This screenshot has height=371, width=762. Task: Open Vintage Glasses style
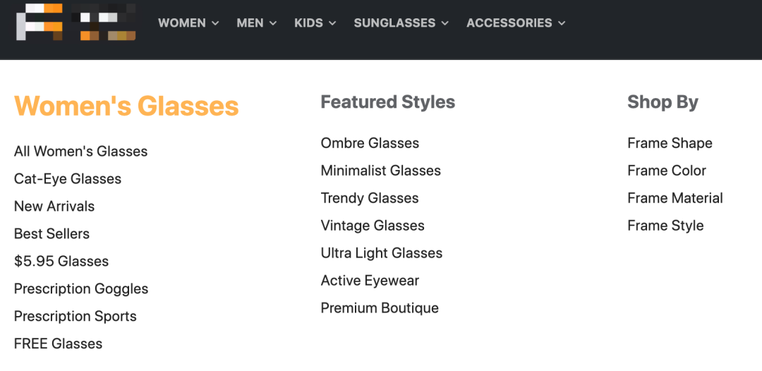[373, 226]
